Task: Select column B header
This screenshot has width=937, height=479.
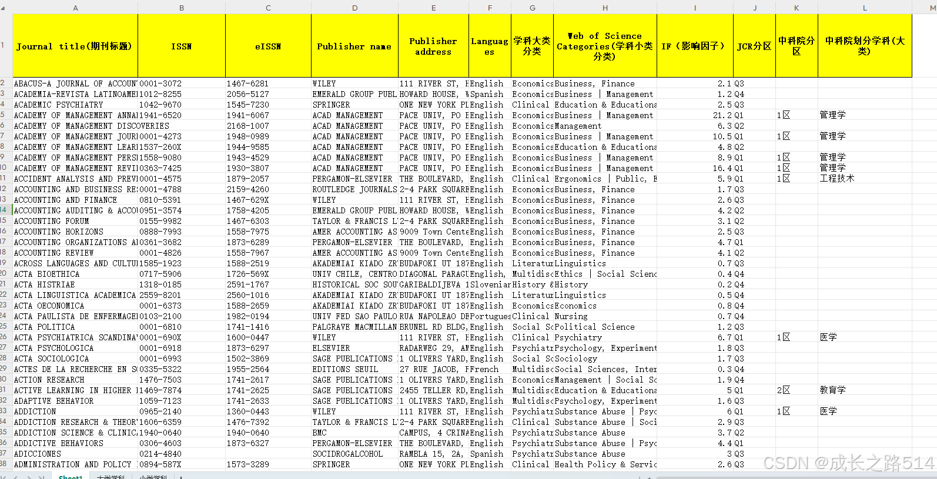Action: (x=182, y=8)
